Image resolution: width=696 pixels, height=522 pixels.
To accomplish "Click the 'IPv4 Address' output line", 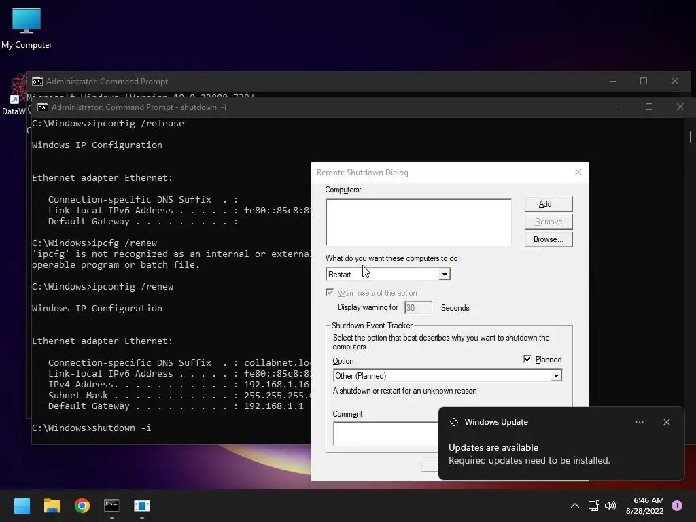I will click(x=179, y=385).
